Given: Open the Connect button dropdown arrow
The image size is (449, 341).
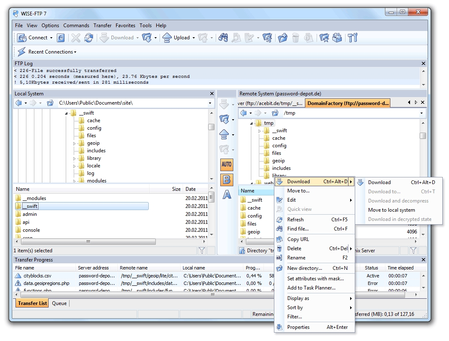Looking at the screenshot, I should click(52, 38).
